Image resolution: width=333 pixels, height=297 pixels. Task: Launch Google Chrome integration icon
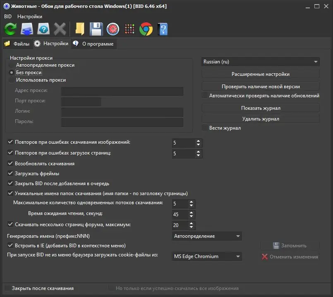point(146,29)
